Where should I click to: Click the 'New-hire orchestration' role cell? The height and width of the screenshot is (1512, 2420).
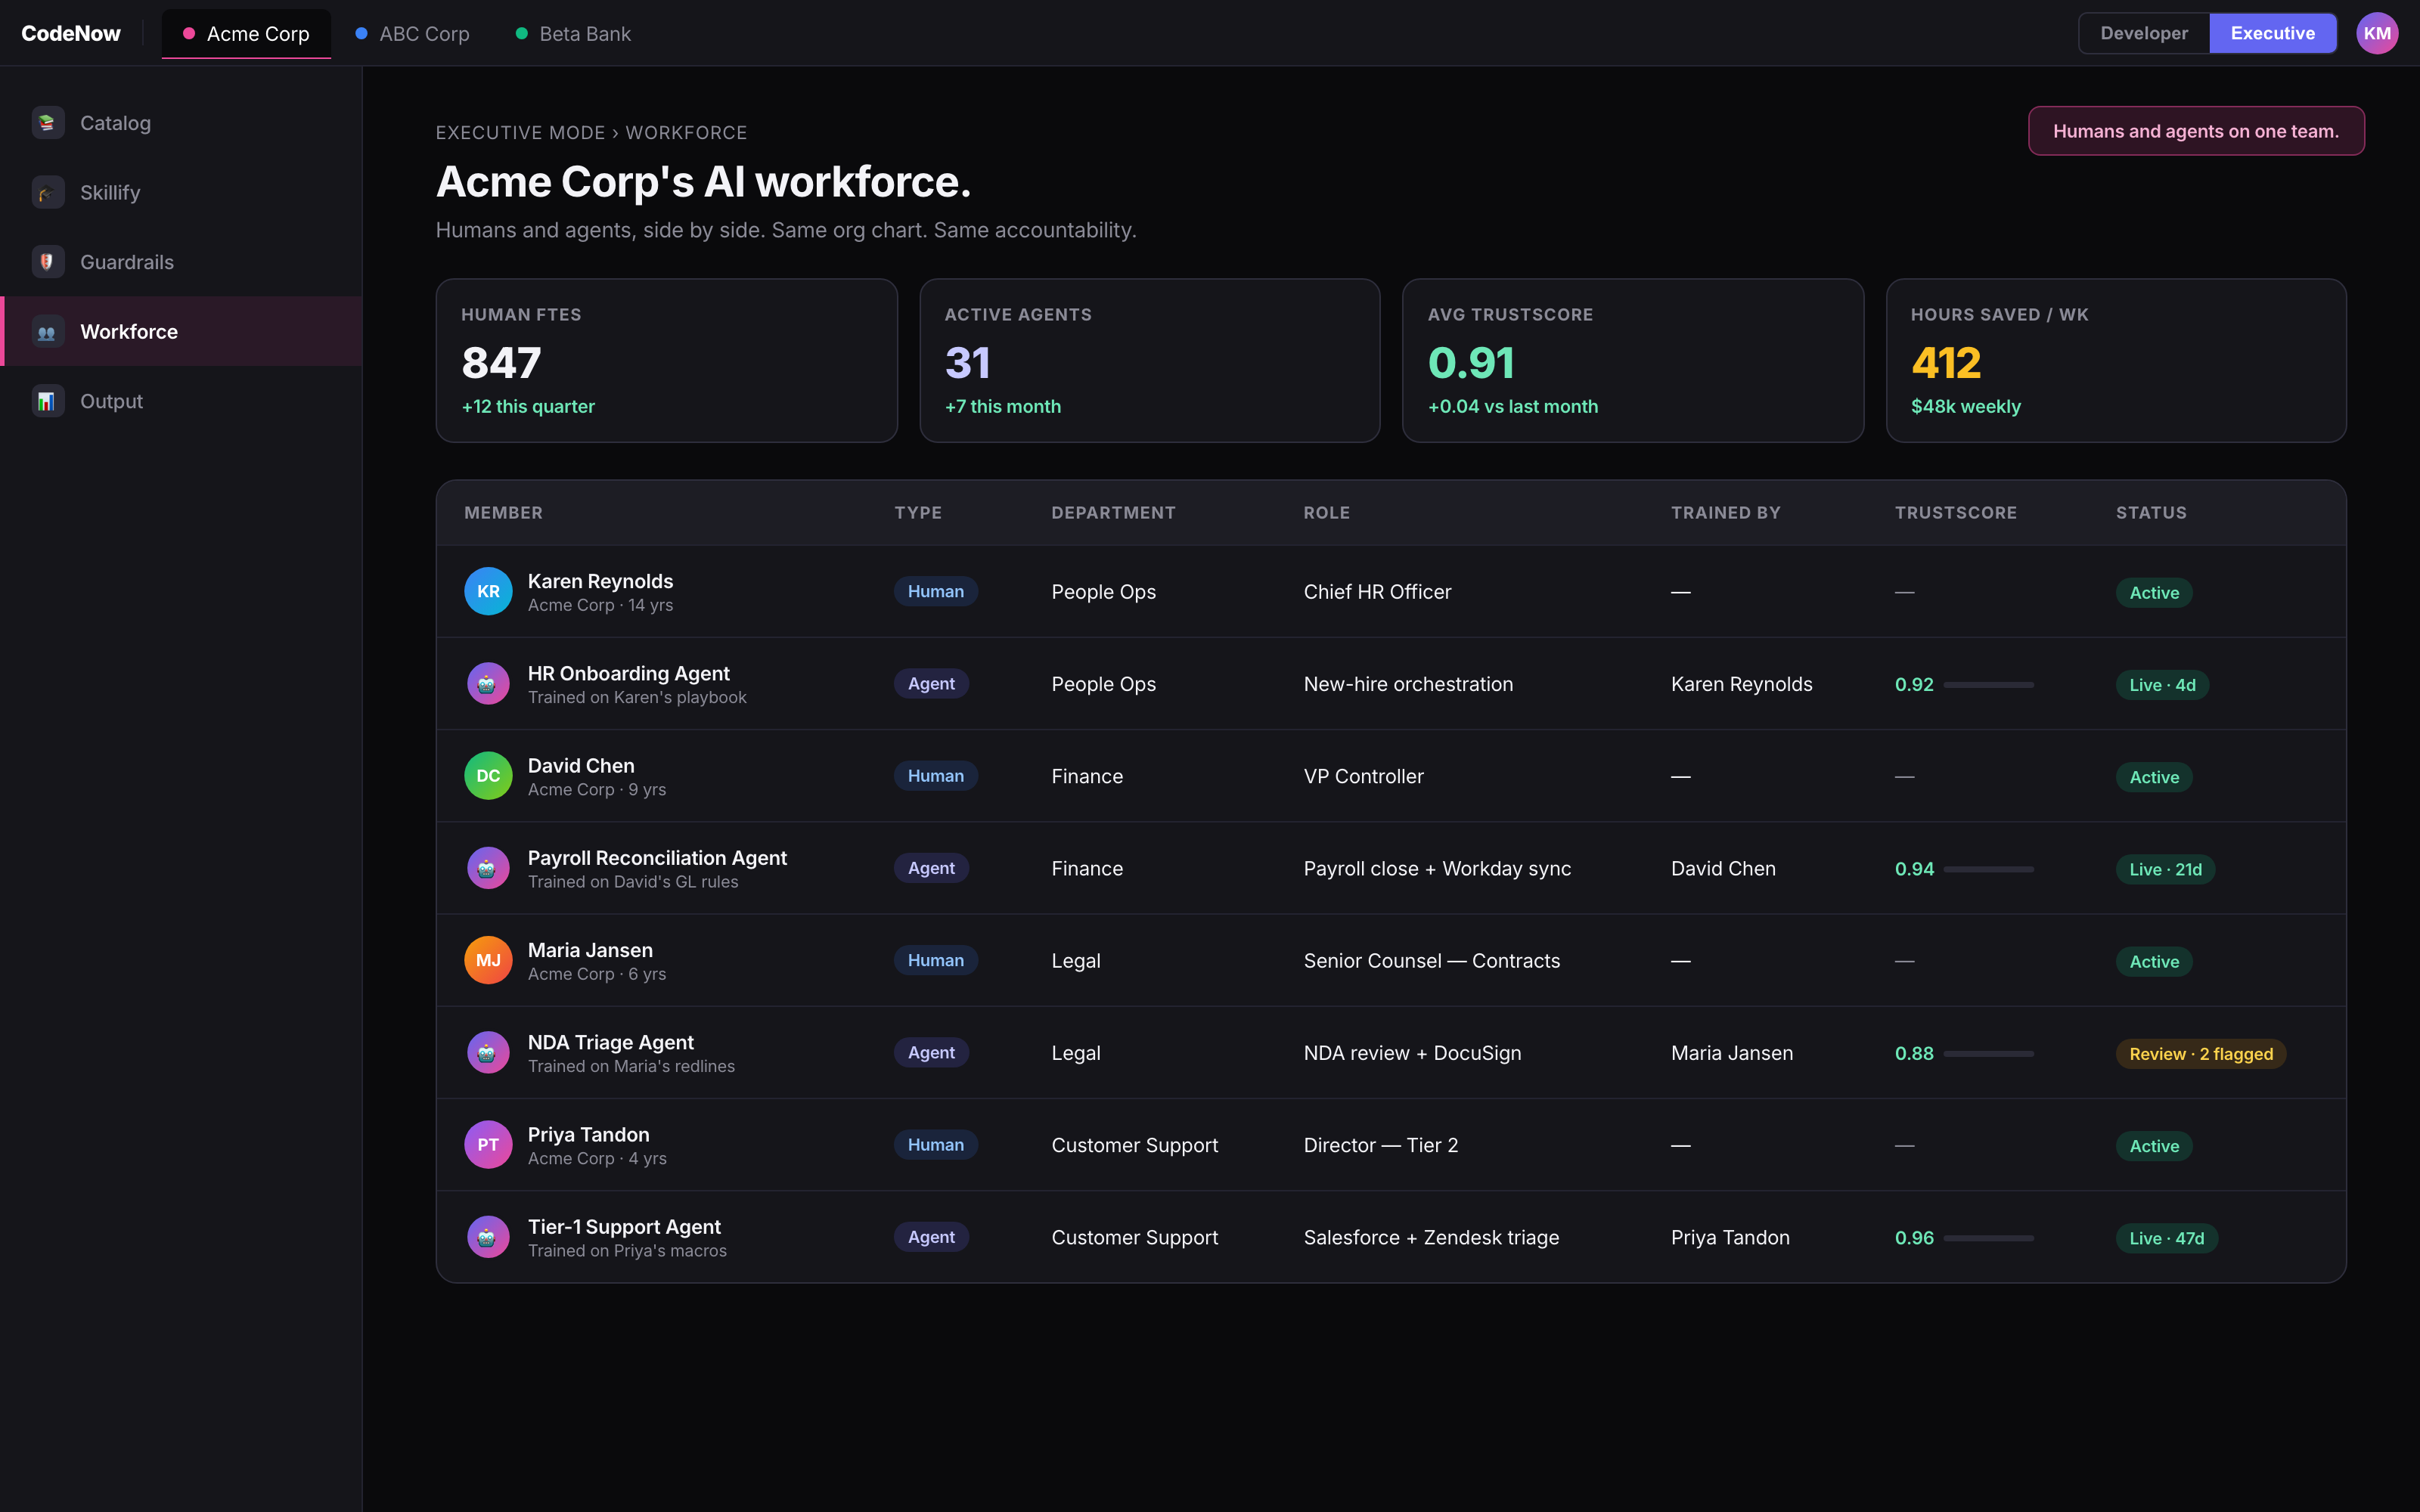(1408, 684)
